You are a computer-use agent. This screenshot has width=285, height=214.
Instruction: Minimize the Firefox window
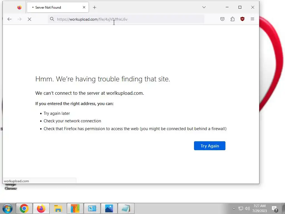point(227,7)
